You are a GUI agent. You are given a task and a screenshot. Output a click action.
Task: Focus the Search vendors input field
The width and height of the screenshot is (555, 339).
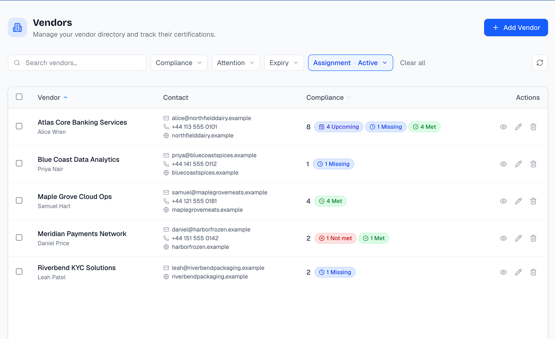click(77, 63)
